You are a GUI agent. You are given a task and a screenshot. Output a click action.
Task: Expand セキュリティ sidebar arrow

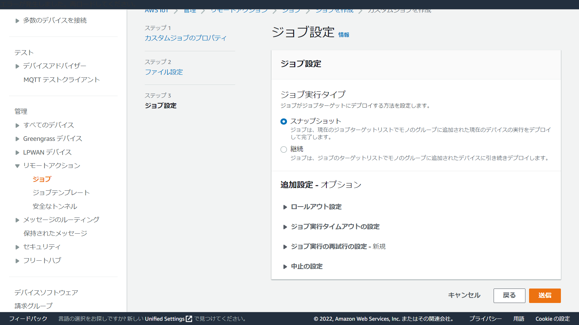[x=17, y=247]
